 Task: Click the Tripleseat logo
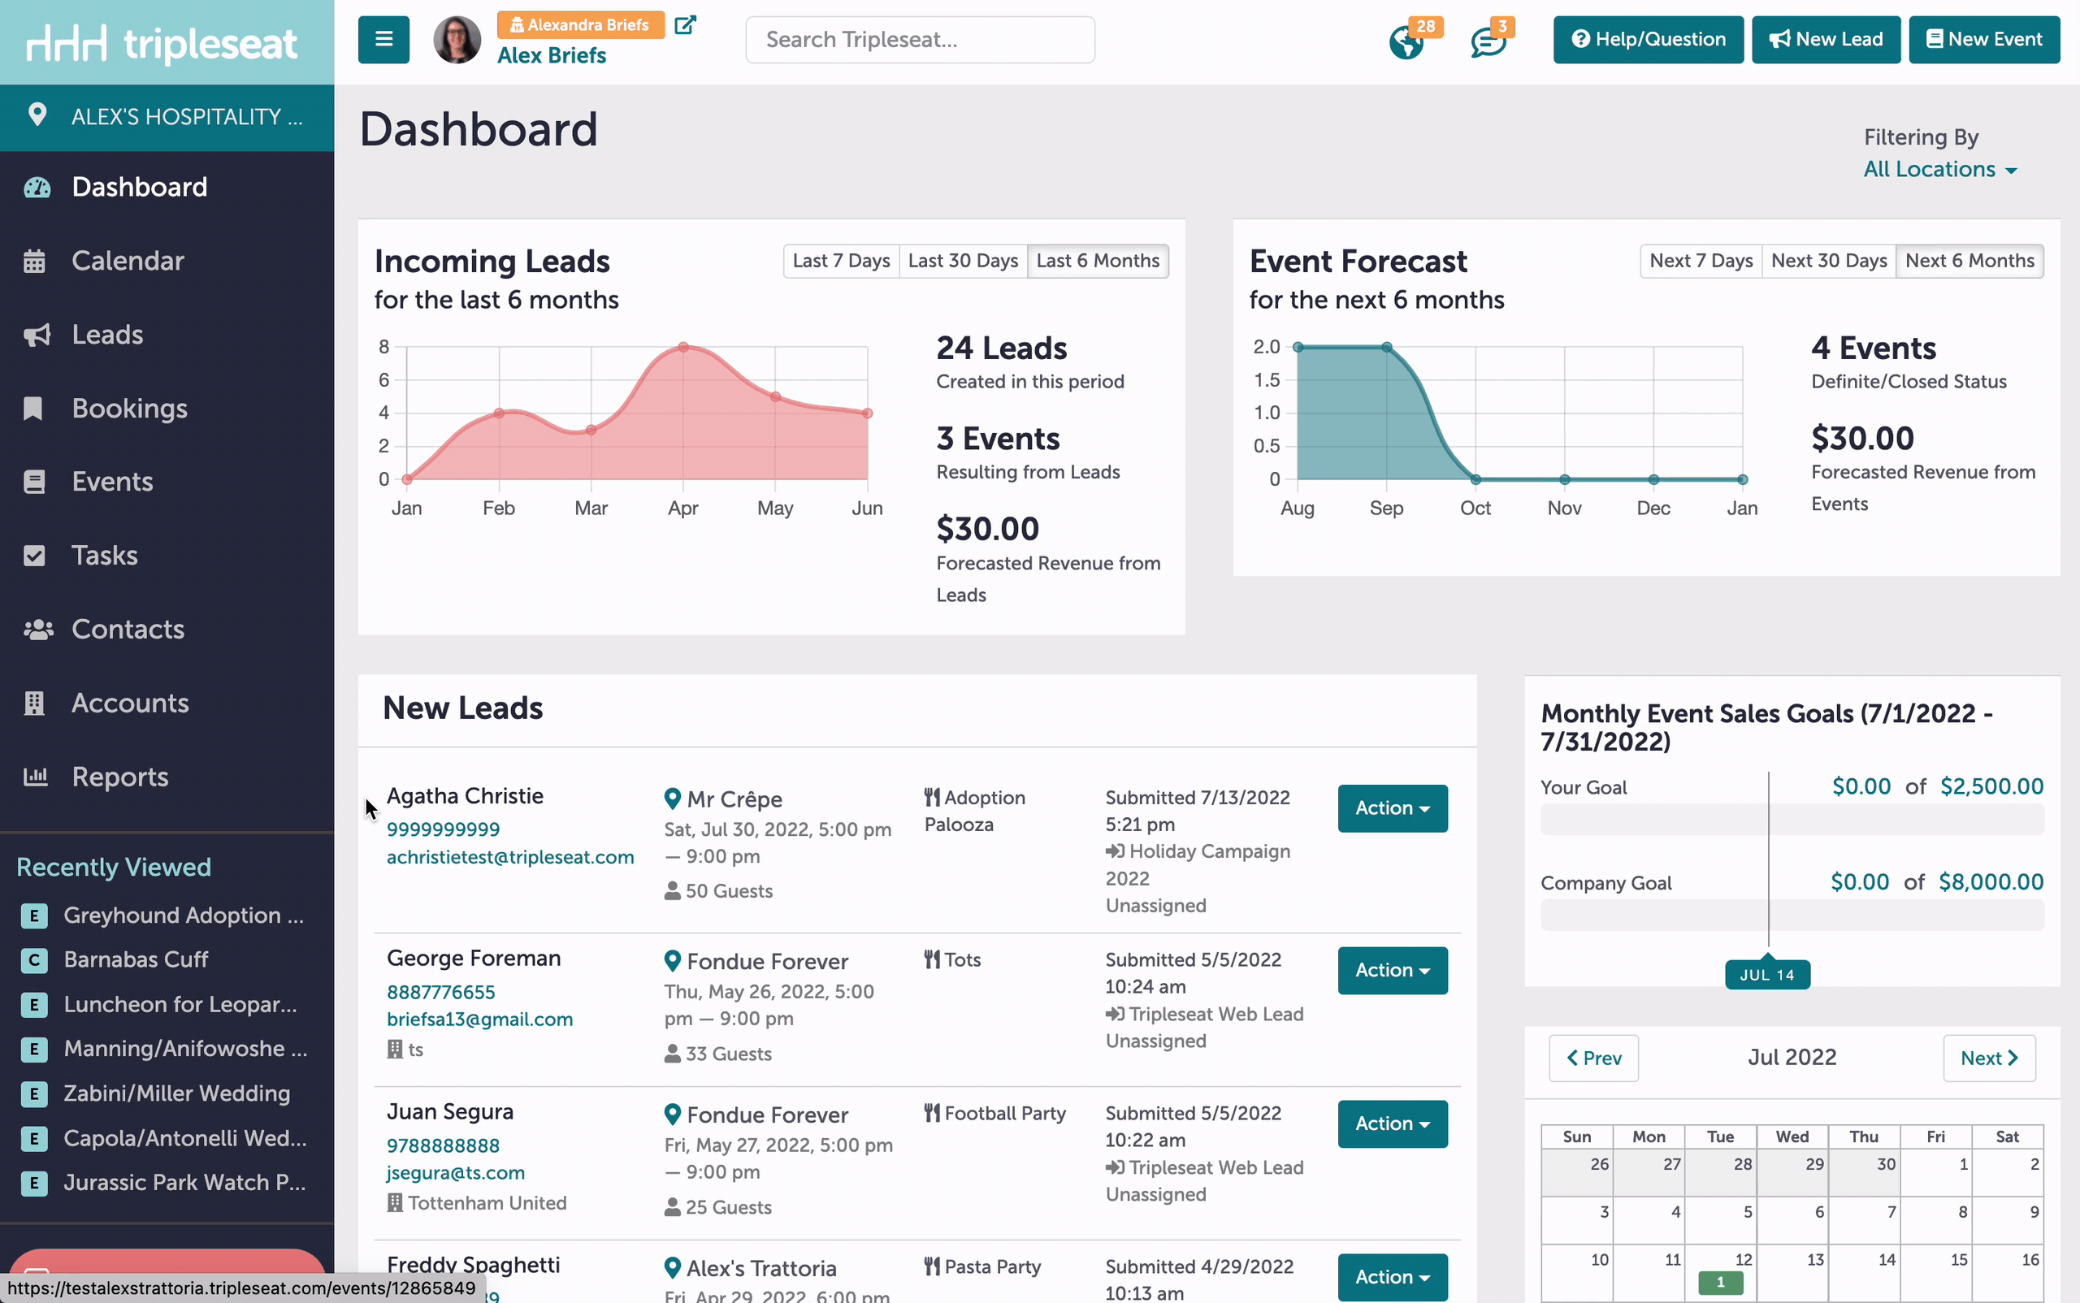point(162,42)
